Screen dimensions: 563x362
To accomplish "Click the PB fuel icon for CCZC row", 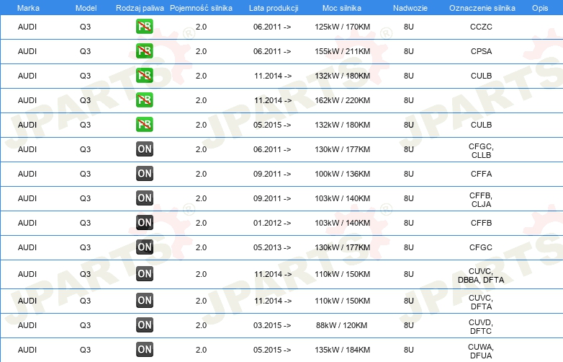I will click(144, 27).
